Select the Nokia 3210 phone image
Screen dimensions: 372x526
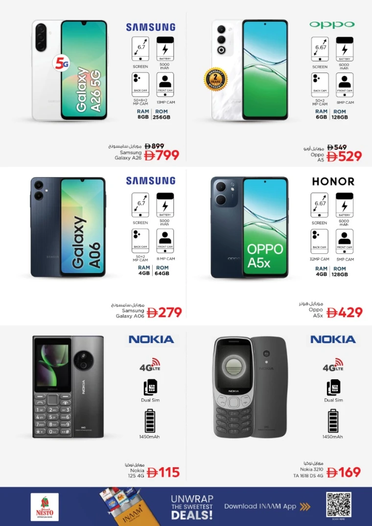point(251,387)
